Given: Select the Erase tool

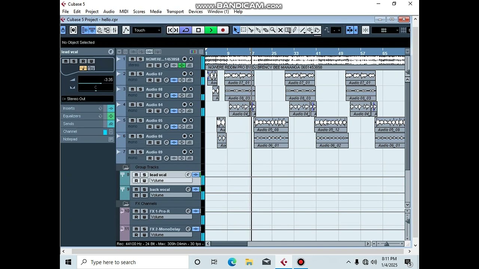Looking at the screenshot, I should [x=265, y=30].
